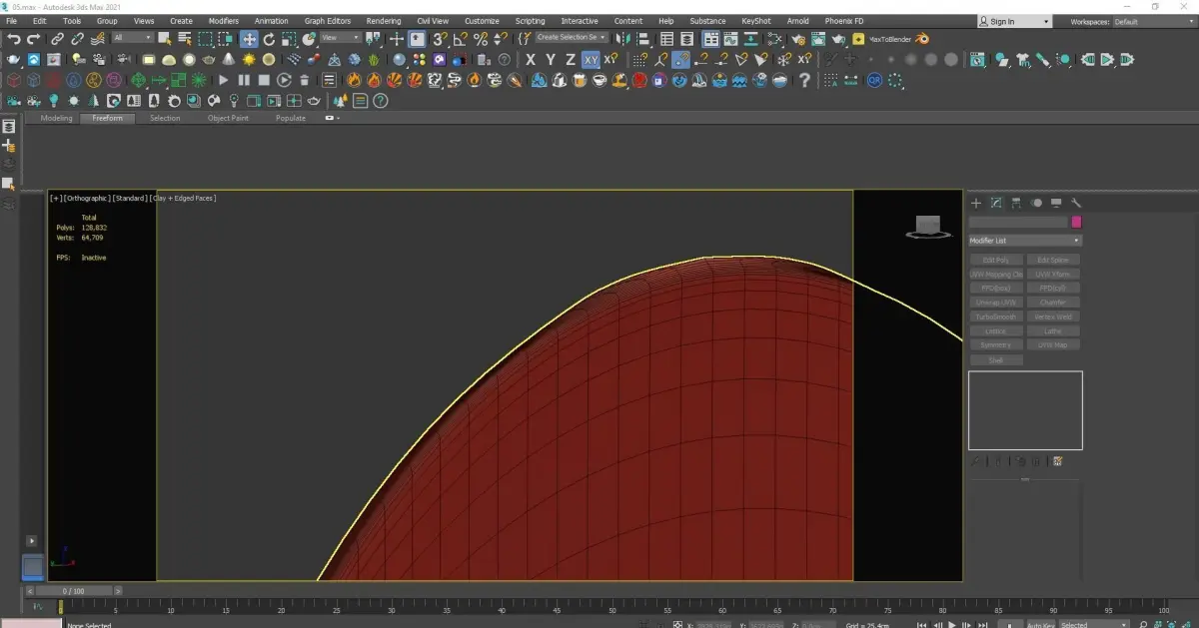Click the MaxToBlender Blender logo icon
The image size is (1199, 628).
[x=921, y=39]
